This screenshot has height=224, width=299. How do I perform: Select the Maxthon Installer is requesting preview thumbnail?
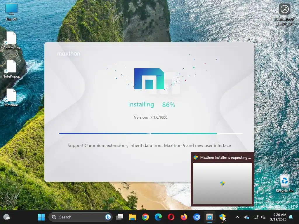[222, 179]
